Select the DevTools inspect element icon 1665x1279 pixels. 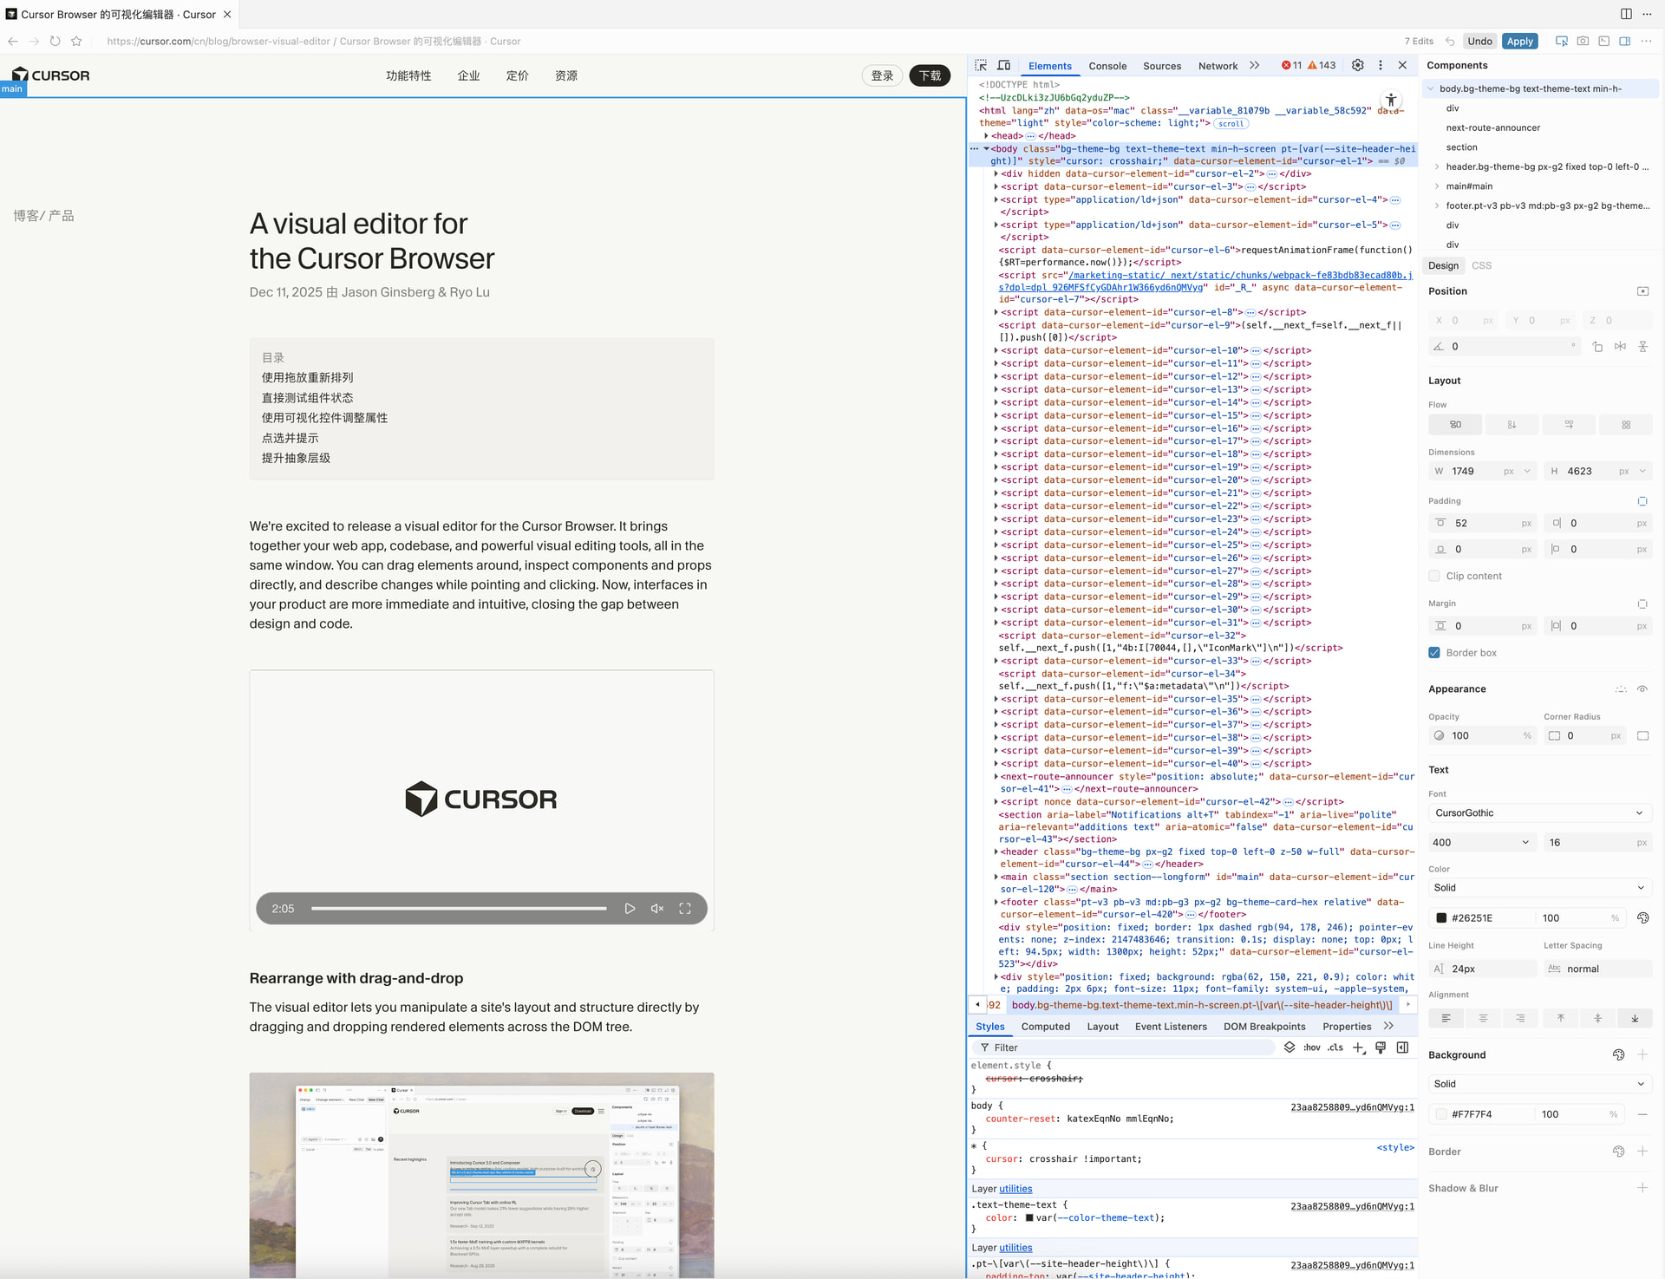981,65
